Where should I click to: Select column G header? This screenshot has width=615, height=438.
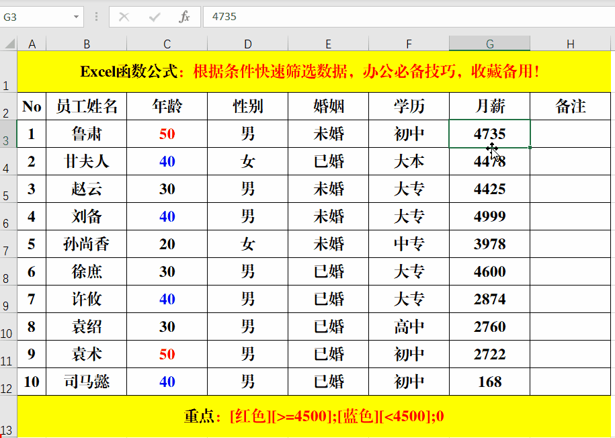pos(489,44)
